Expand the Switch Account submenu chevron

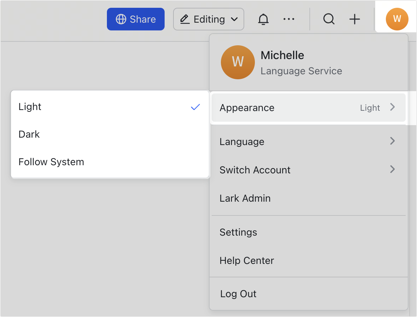click(392, 169)
